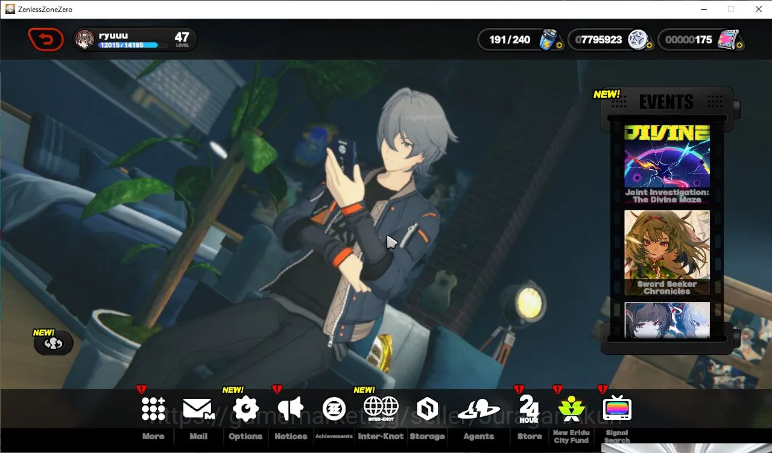
Task: Click the ryuuu player name
Action: [x=113, y=36]
